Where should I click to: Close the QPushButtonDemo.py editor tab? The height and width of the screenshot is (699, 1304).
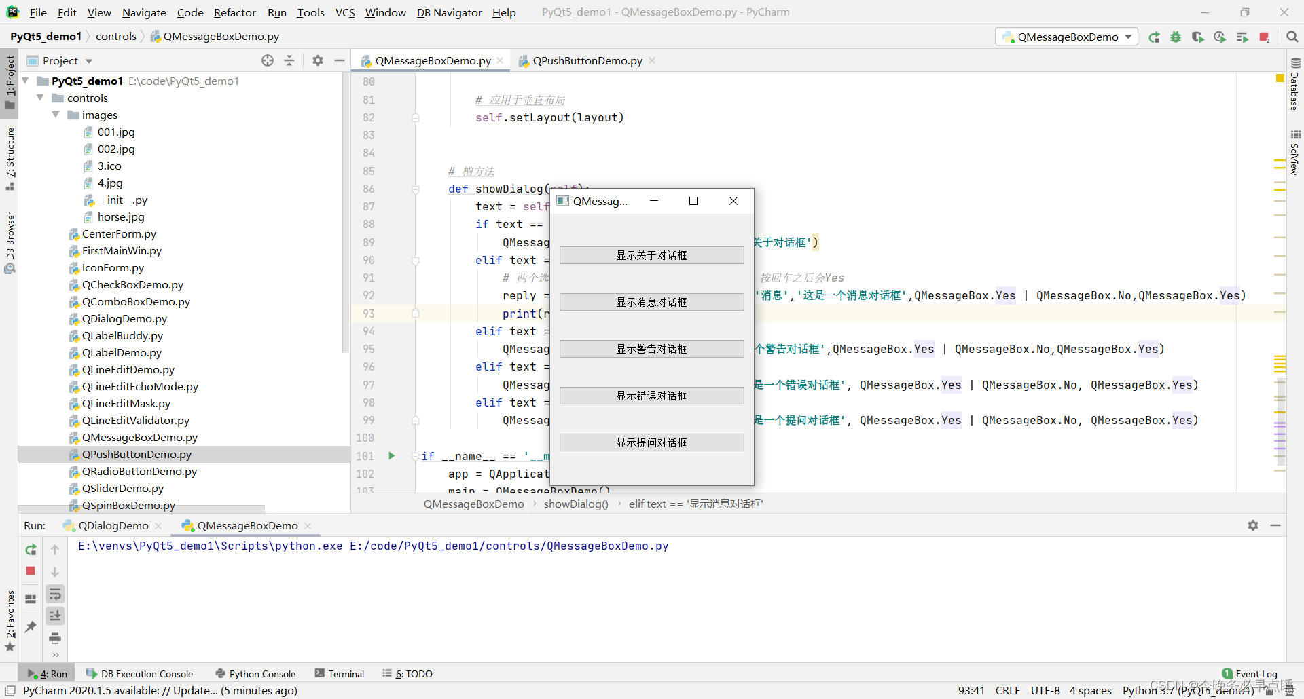652,60
